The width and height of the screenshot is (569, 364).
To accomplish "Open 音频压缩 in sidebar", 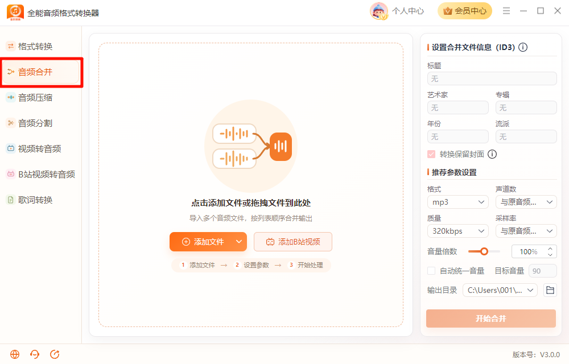I will (x=40, y=97).
